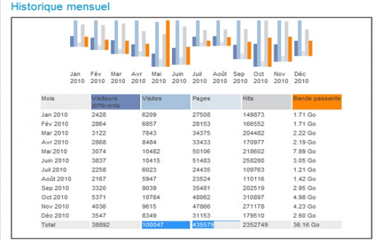Click the Total row label

(49, 225)
